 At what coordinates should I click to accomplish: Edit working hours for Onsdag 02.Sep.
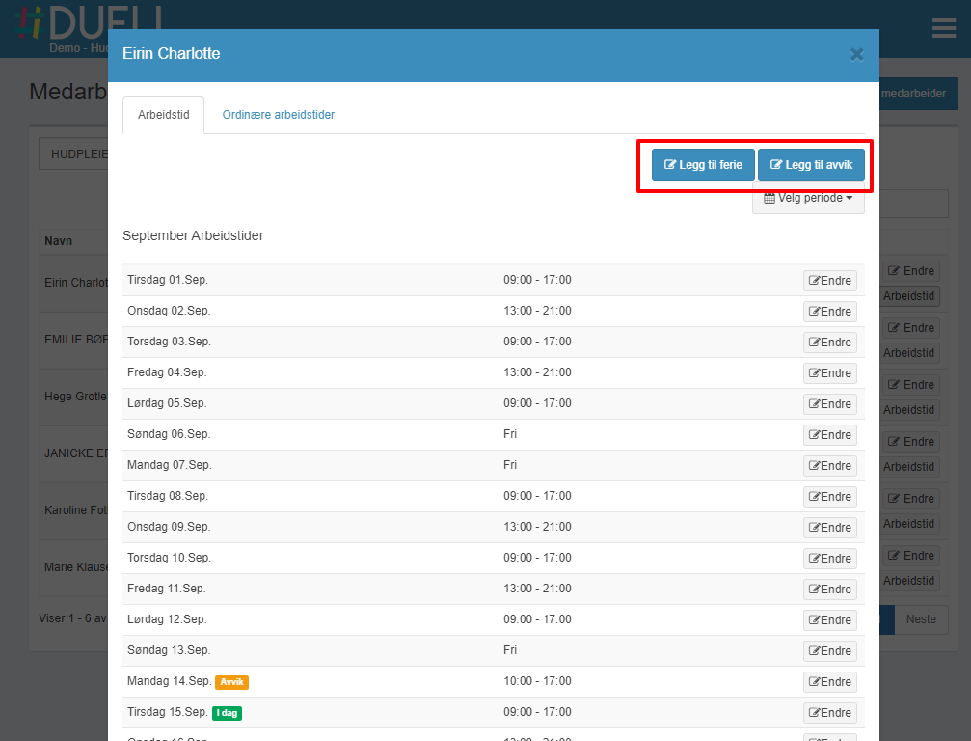(x=830, y=312)
